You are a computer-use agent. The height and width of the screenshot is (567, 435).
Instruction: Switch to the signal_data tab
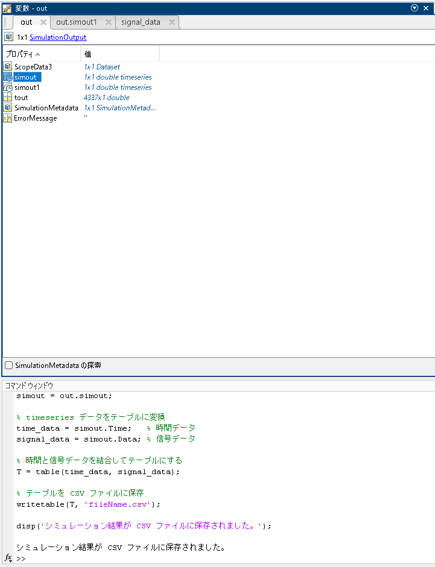141,22
